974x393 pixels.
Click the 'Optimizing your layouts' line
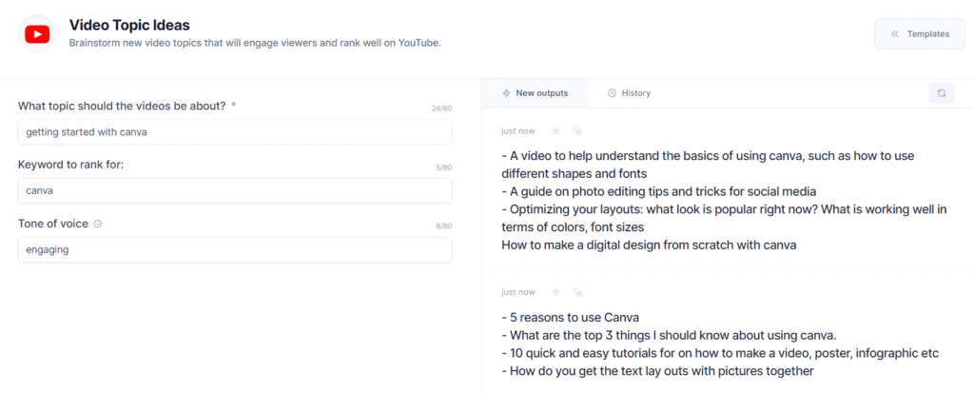[x=724, y=218]
